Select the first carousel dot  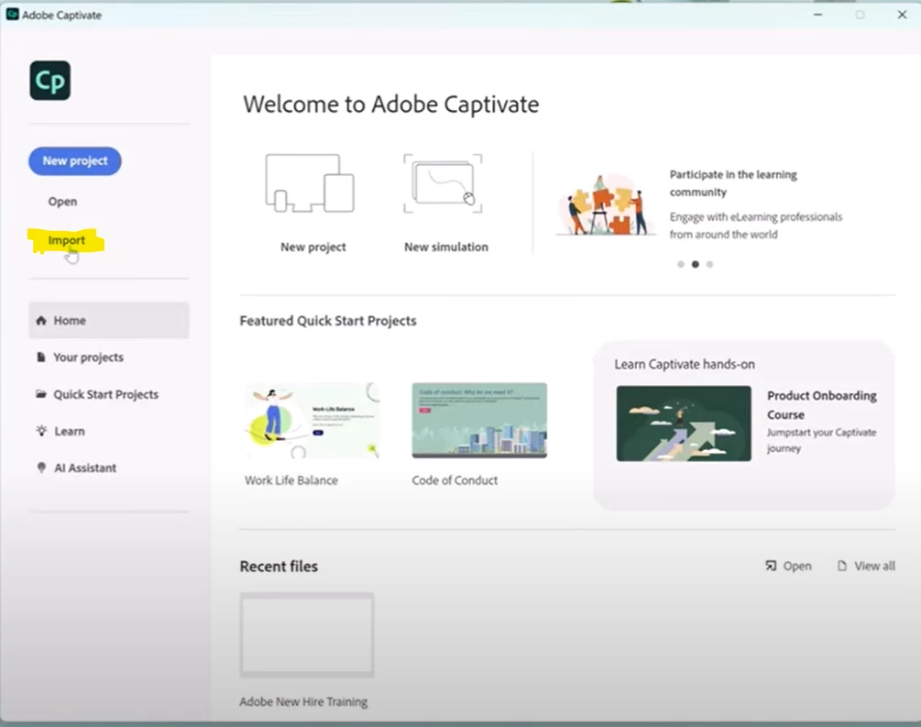pyautogui.click(x=680, y=264)
